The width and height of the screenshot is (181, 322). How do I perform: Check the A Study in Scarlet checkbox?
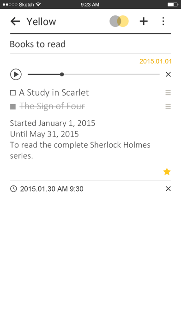13,93
